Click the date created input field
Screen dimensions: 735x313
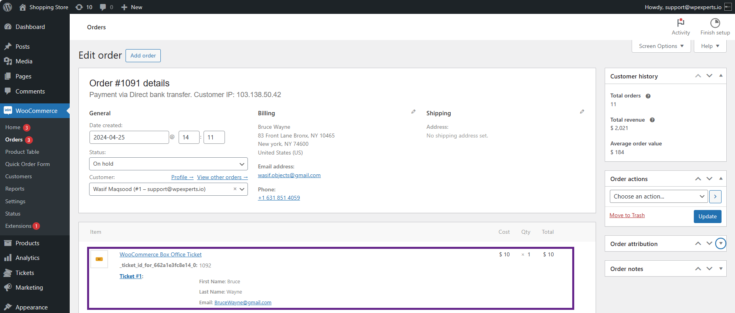[x=129, y=137]
